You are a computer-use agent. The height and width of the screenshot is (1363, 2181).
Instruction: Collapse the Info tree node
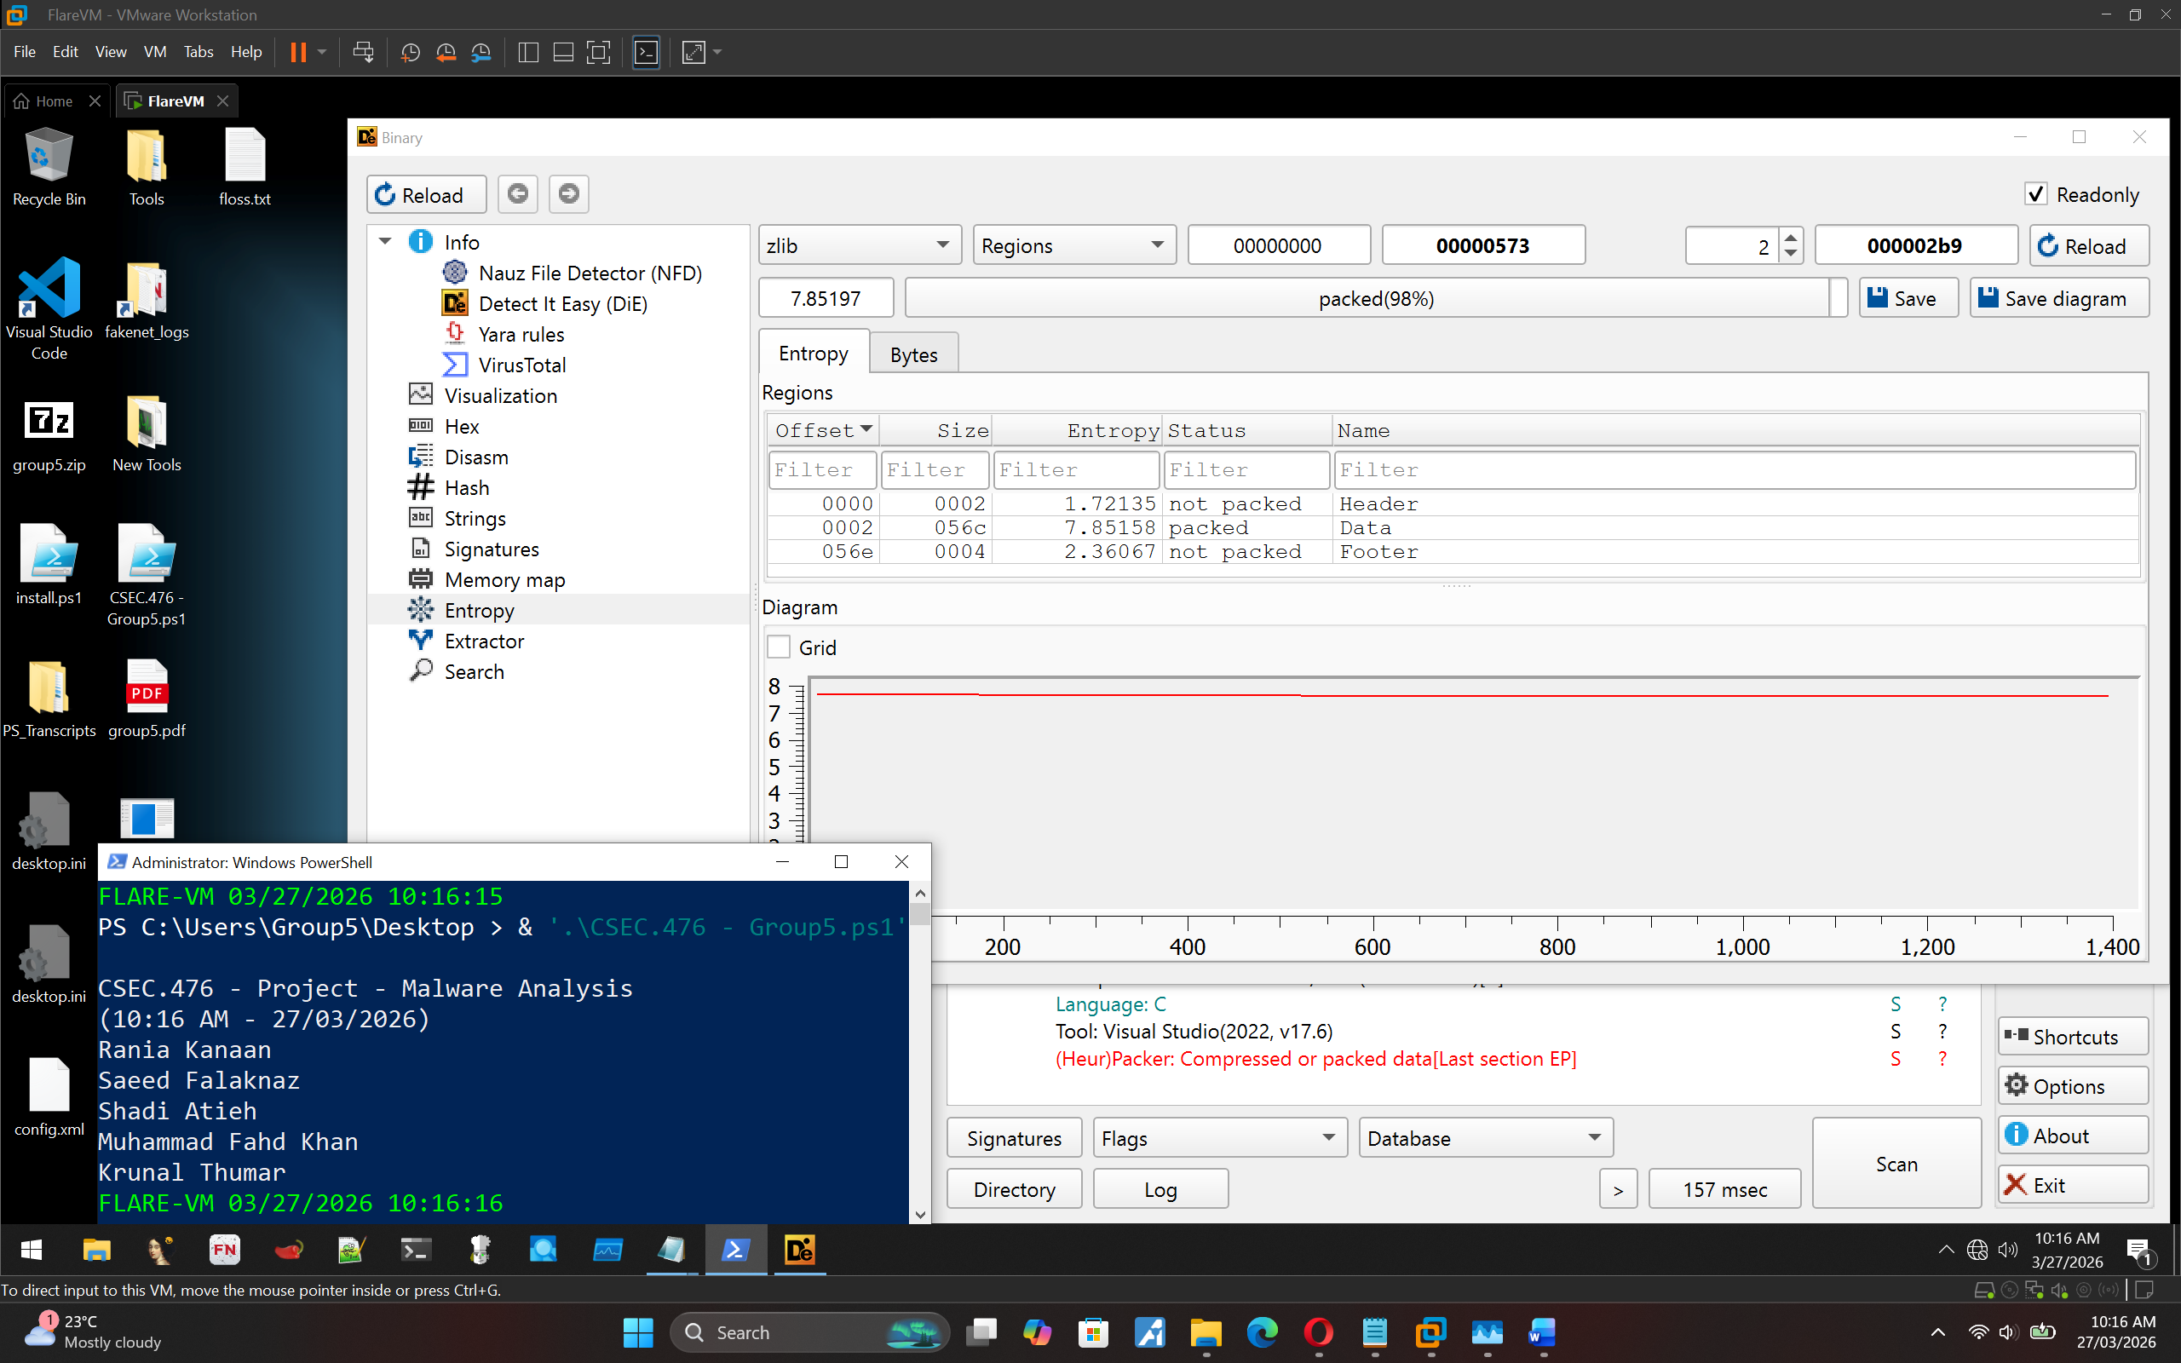[x=385, y=242]
